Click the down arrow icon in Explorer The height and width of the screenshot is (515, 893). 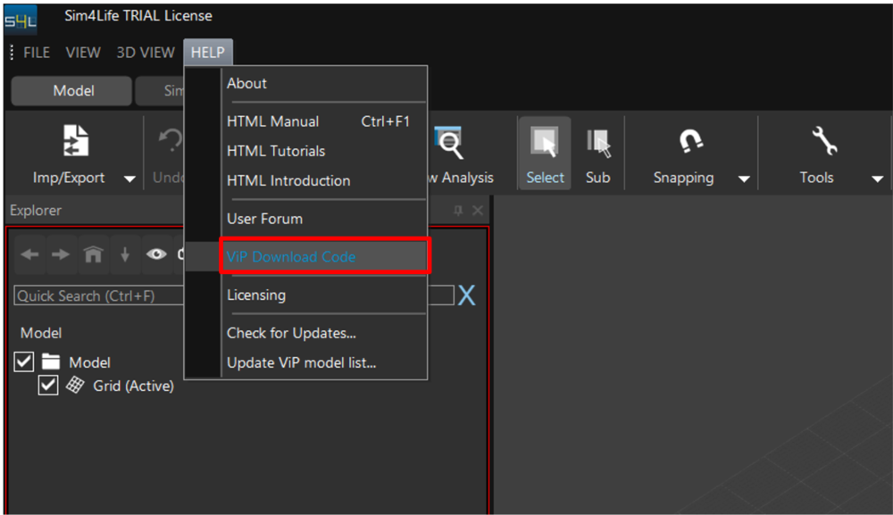coord(125,254)
